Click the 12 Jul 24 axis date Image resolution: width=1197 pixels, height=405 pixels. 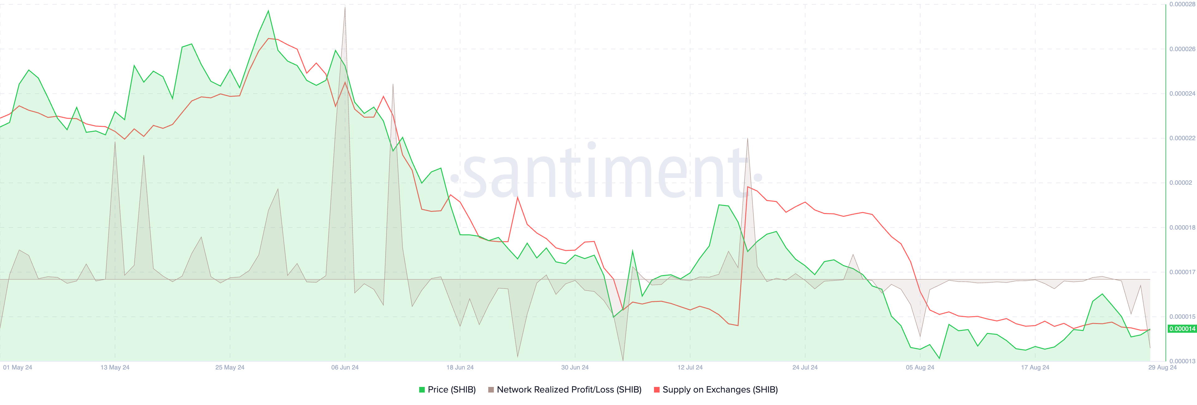pyautogui.click(x=690, y=367)
